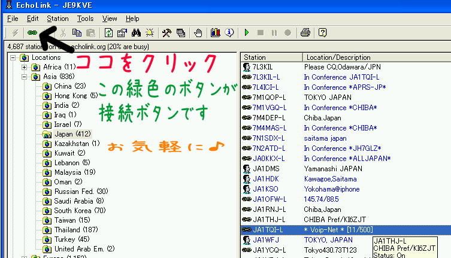Open Find station with binoculars icon
The image size is (451, 258).
(x=135, y=32)
